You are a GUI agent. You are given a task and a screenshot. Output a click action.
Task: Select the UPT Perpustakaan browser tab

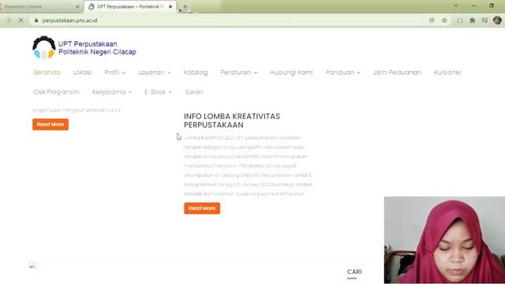tap(130, 6)
